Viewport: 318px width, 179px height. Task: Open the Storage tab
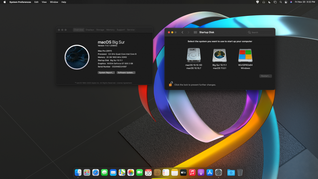point(100,30)
